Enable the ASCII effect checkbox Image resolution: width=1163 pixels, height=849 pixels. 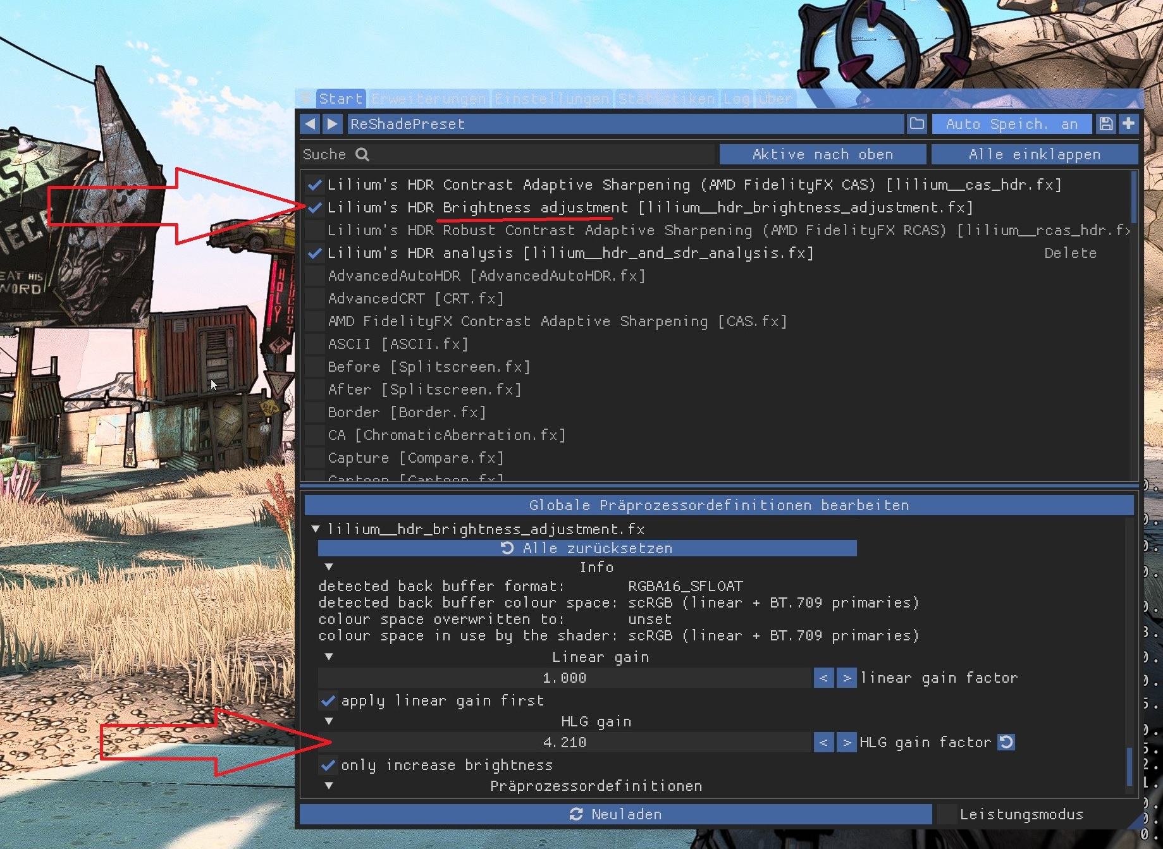coord(314,344)
